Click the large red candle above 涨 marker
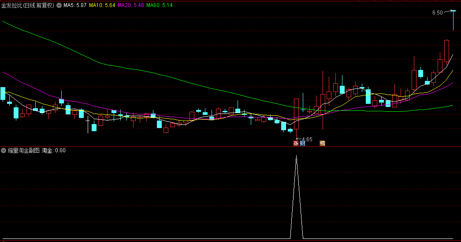The width and height of the screenshot is (461, 242). (296, 114)
